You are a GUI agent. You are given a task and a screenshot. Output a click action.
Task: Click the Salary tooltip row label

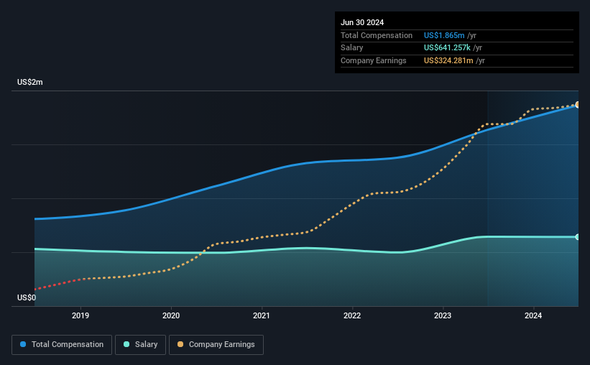(352, 48)
